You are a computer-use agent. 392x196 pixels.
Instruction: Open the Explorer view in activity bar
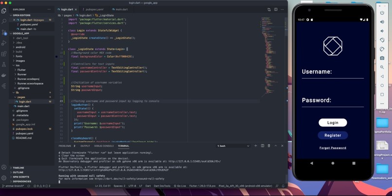pos(4,11)
